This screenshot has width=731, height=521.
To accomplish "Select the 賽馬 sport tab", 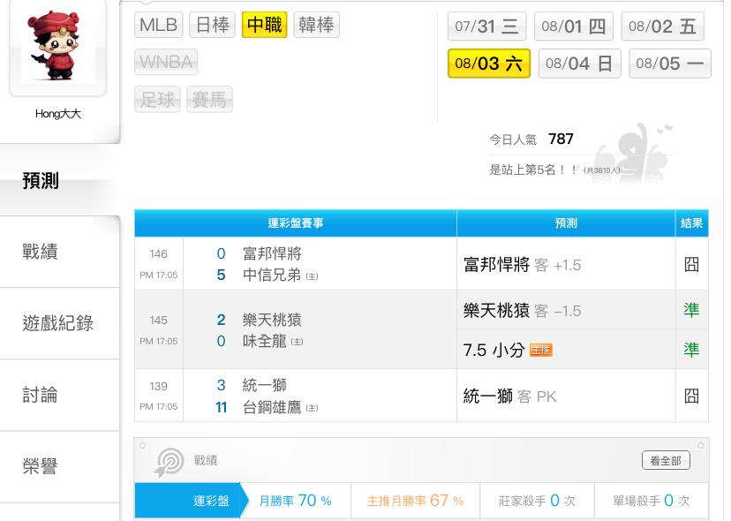I will coord(209,99).
